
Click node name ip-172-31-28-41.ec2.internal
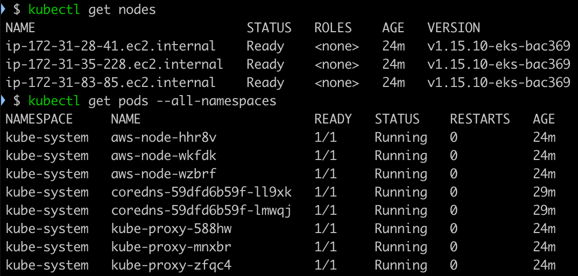coord(110,46)
